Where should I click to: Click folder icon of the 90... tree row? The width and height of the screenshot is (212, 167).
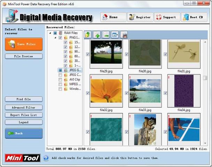[71, 51]
